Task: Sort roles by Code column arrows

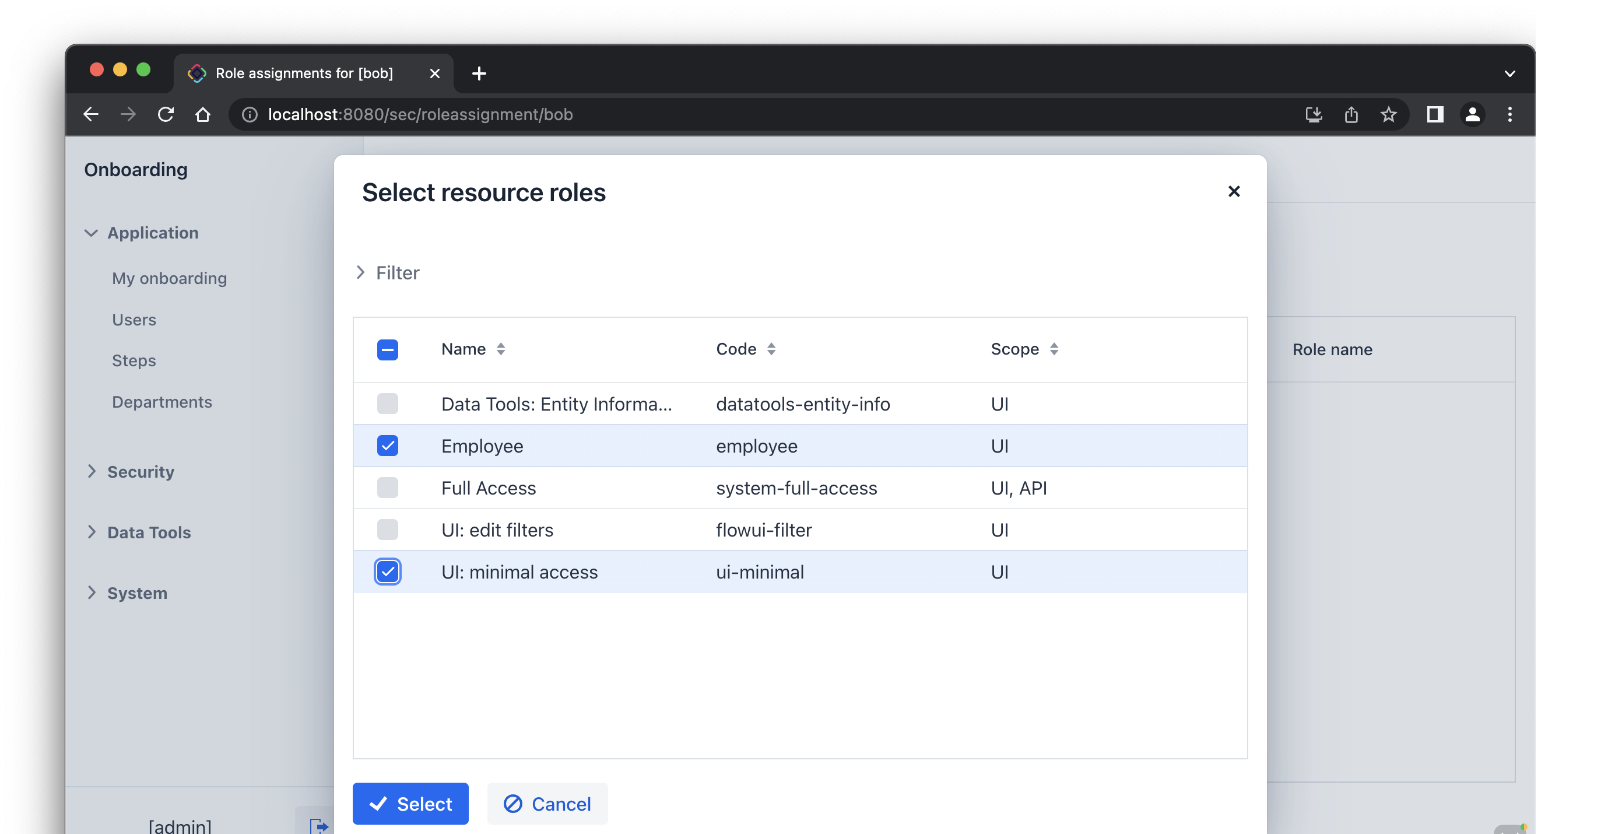Action: (x=771, y=349)
